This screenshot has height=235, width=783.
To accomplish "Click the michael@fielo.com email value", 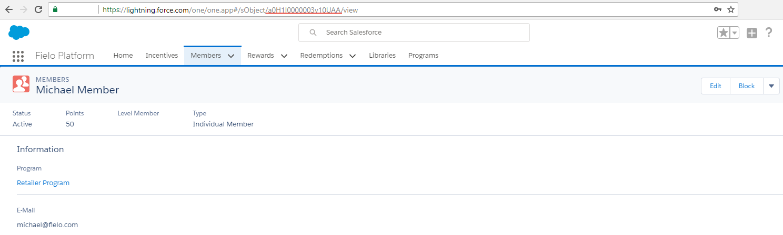I will [x=47, y=225].
